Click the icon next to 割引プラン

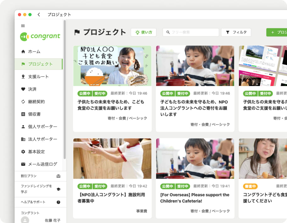(59, 176)
